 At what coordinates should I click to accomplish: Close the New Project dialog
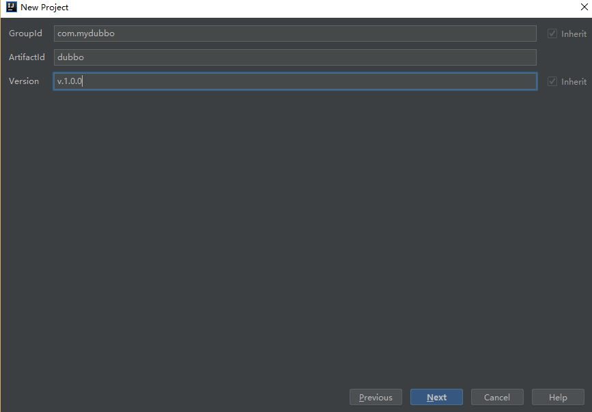pos(584,7)
